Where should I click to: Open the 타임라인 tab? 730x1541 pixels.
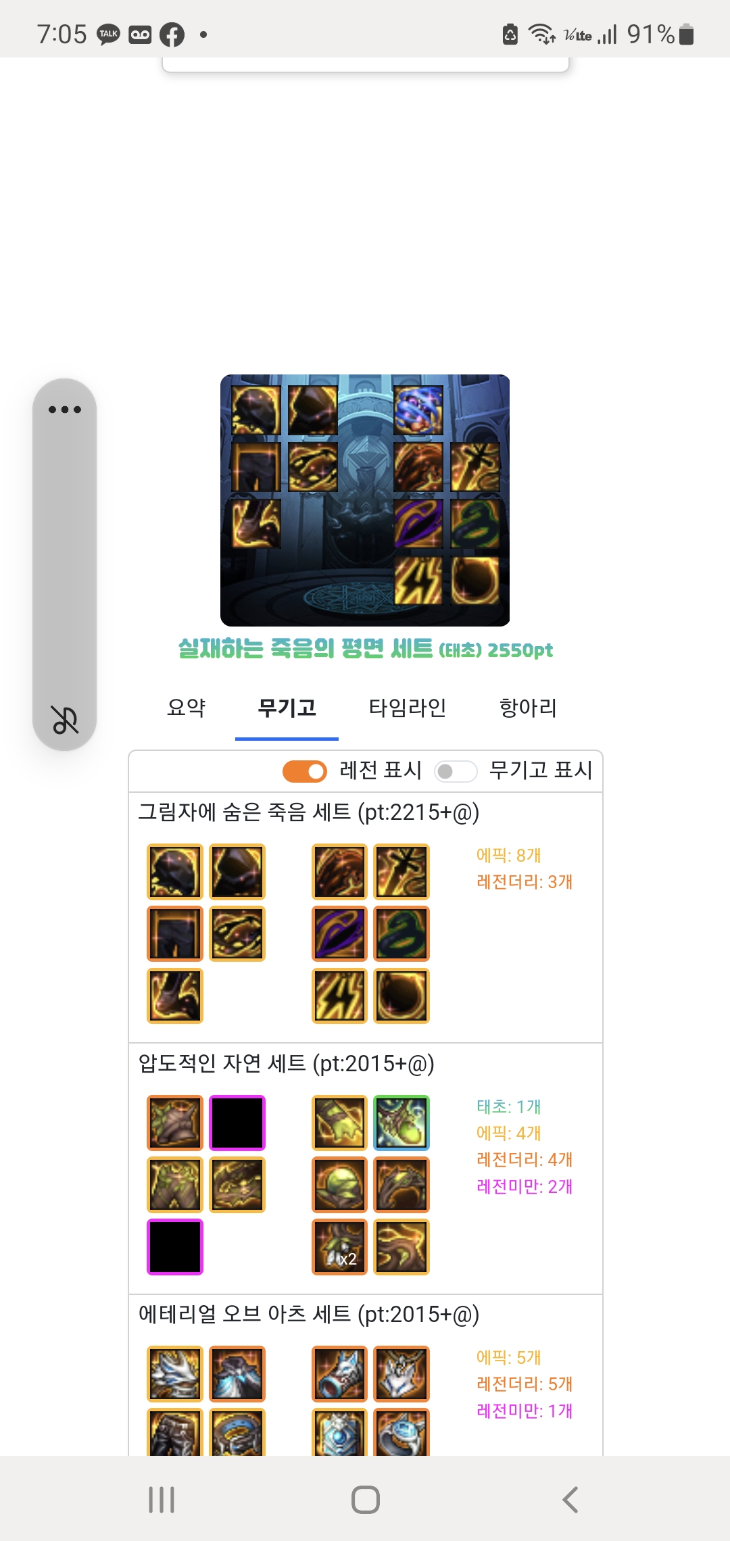[x=408, y=708]
